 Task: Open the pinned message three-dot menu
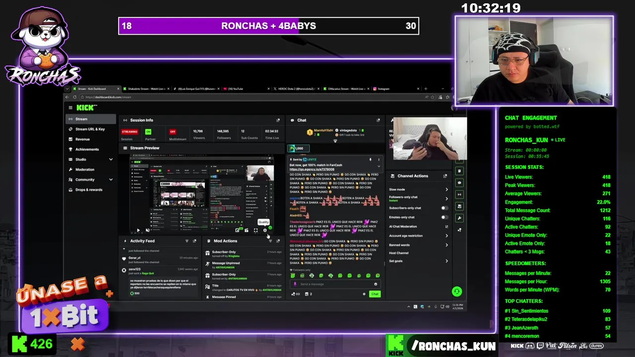pyautogui.click(x=379, y=160)
